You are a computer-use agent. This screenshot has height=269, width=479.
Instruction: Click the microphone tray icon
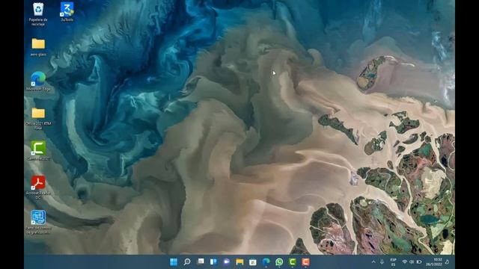(x=382, y=262)
